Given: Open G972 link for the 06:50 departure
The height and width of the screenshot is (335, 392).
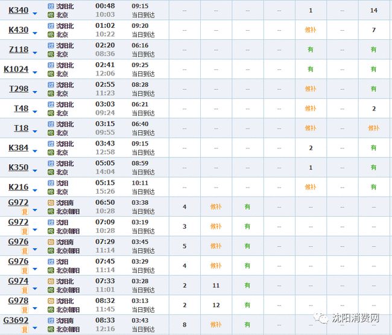Looking at the screenshot, I should [x=18, y=202].
